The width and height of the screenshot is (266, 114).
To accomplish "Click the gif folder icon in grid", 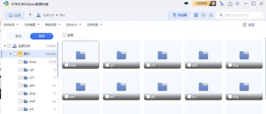I will (x=162, y=87).
